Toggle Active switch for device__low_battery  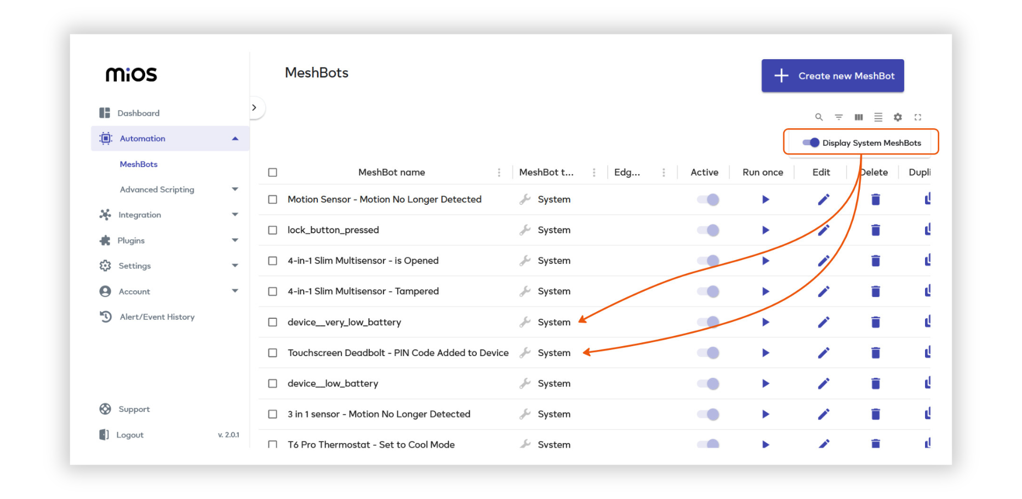pyautogui.click(x=708, y=383)
